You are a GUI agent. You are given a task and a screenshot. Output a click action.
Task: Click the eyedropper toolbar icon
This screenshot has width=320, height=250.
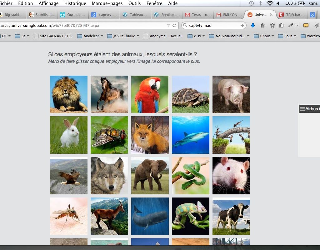[290, 25]
